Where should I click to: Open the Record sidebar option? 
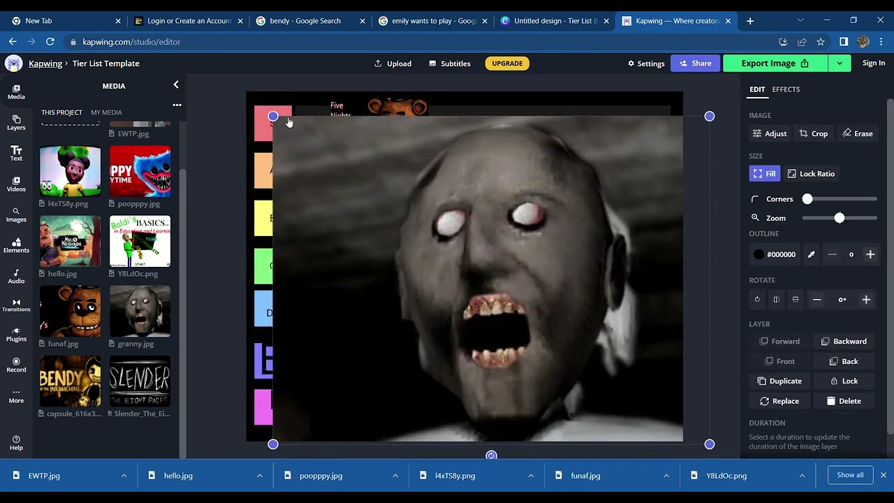tap(16, 365)
